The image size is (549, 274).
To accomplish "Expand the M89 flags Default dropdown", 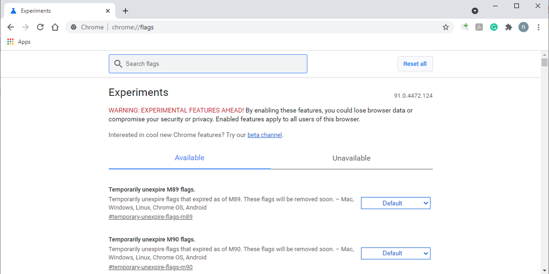I will click(x=395, y=203).
